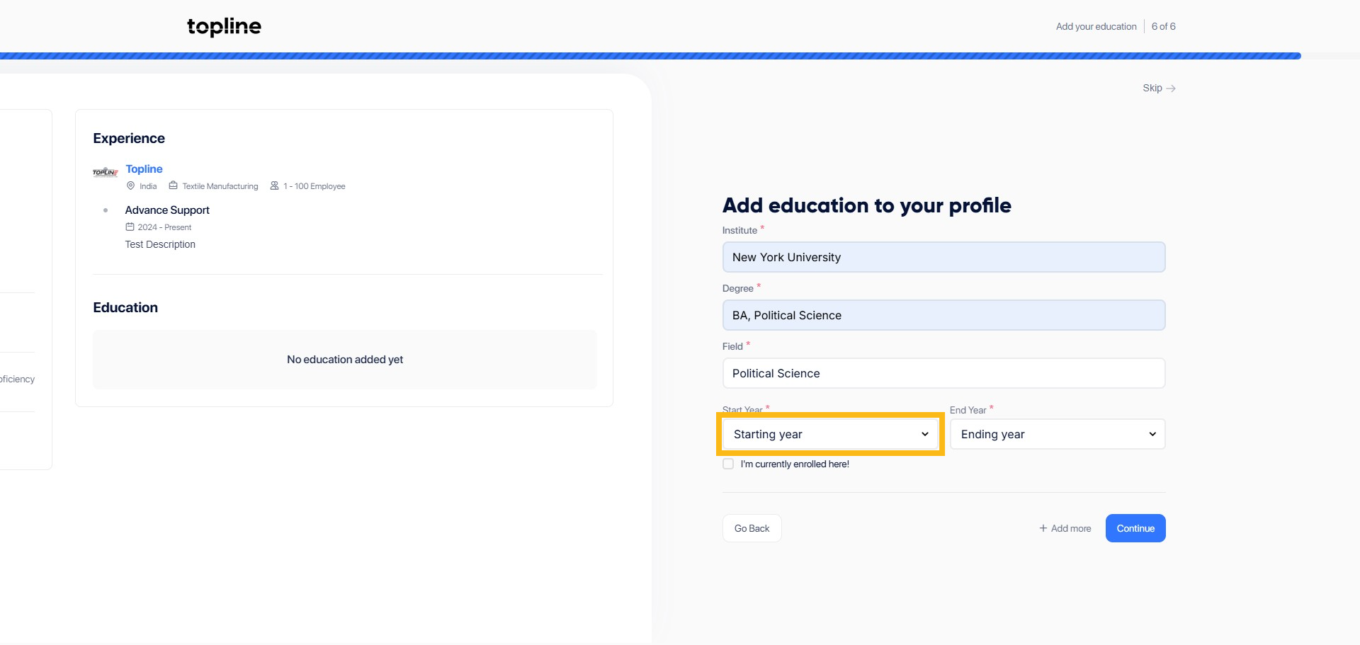This screenshot has height=645, width=1360.
Task: Select the Field input containing Political Science
Action: 943,373
